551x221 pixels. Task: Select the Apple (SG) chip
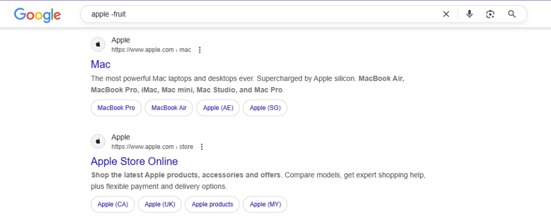(265, 108)
